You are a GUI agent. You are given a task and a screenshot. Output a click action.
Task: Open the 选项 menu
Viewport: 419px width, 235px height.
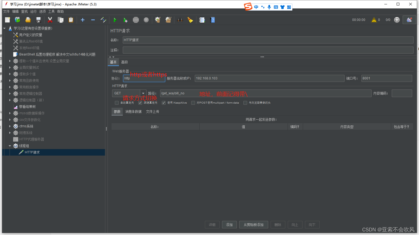pos(42,11)
